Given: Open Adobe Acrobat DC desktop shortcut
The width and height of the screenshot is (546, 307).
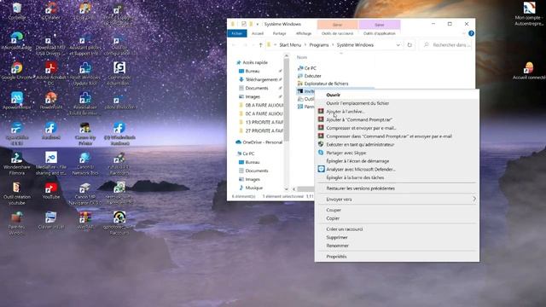Looking at the screenshot, I should [x=51, y=73].
